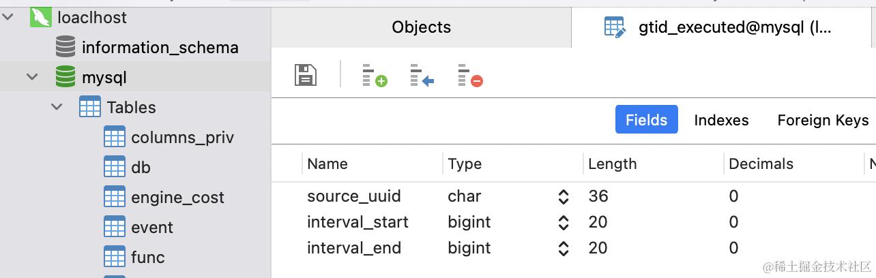876x278 pixels.
Task: Open type dropdown for source_uuid
Action: [563, 197]
